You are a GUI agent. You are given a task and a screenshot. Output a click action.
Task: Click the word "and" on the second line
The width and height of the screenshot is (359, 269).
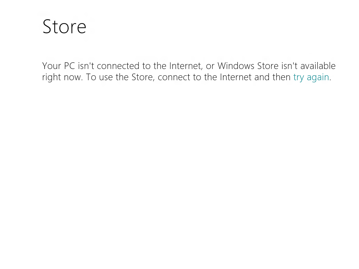262,77
